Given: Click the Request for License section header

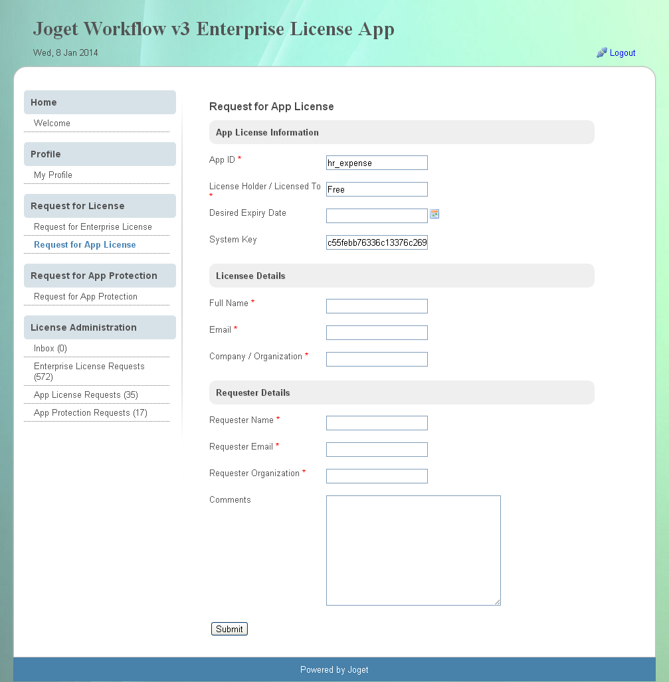Looking at the screenshot, I should tap(100, 206).
